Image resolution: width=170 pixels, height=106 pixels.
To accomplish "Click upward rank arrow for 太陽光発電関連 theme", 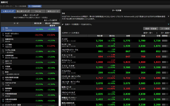I will (3, 101).
